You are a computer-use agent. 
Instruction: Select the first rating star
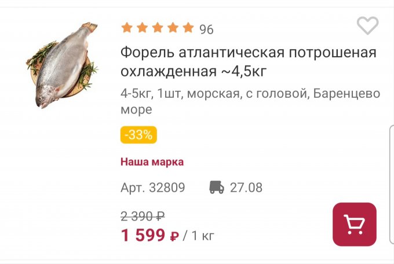pyautogui.click(x=127, y=28)
